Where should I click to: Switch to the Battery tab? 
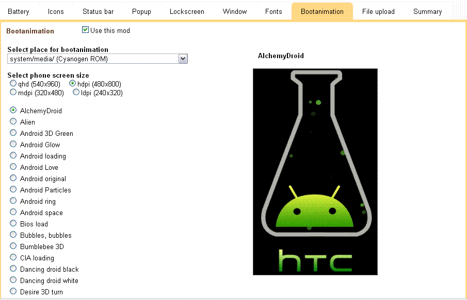[x=19, y=12]
